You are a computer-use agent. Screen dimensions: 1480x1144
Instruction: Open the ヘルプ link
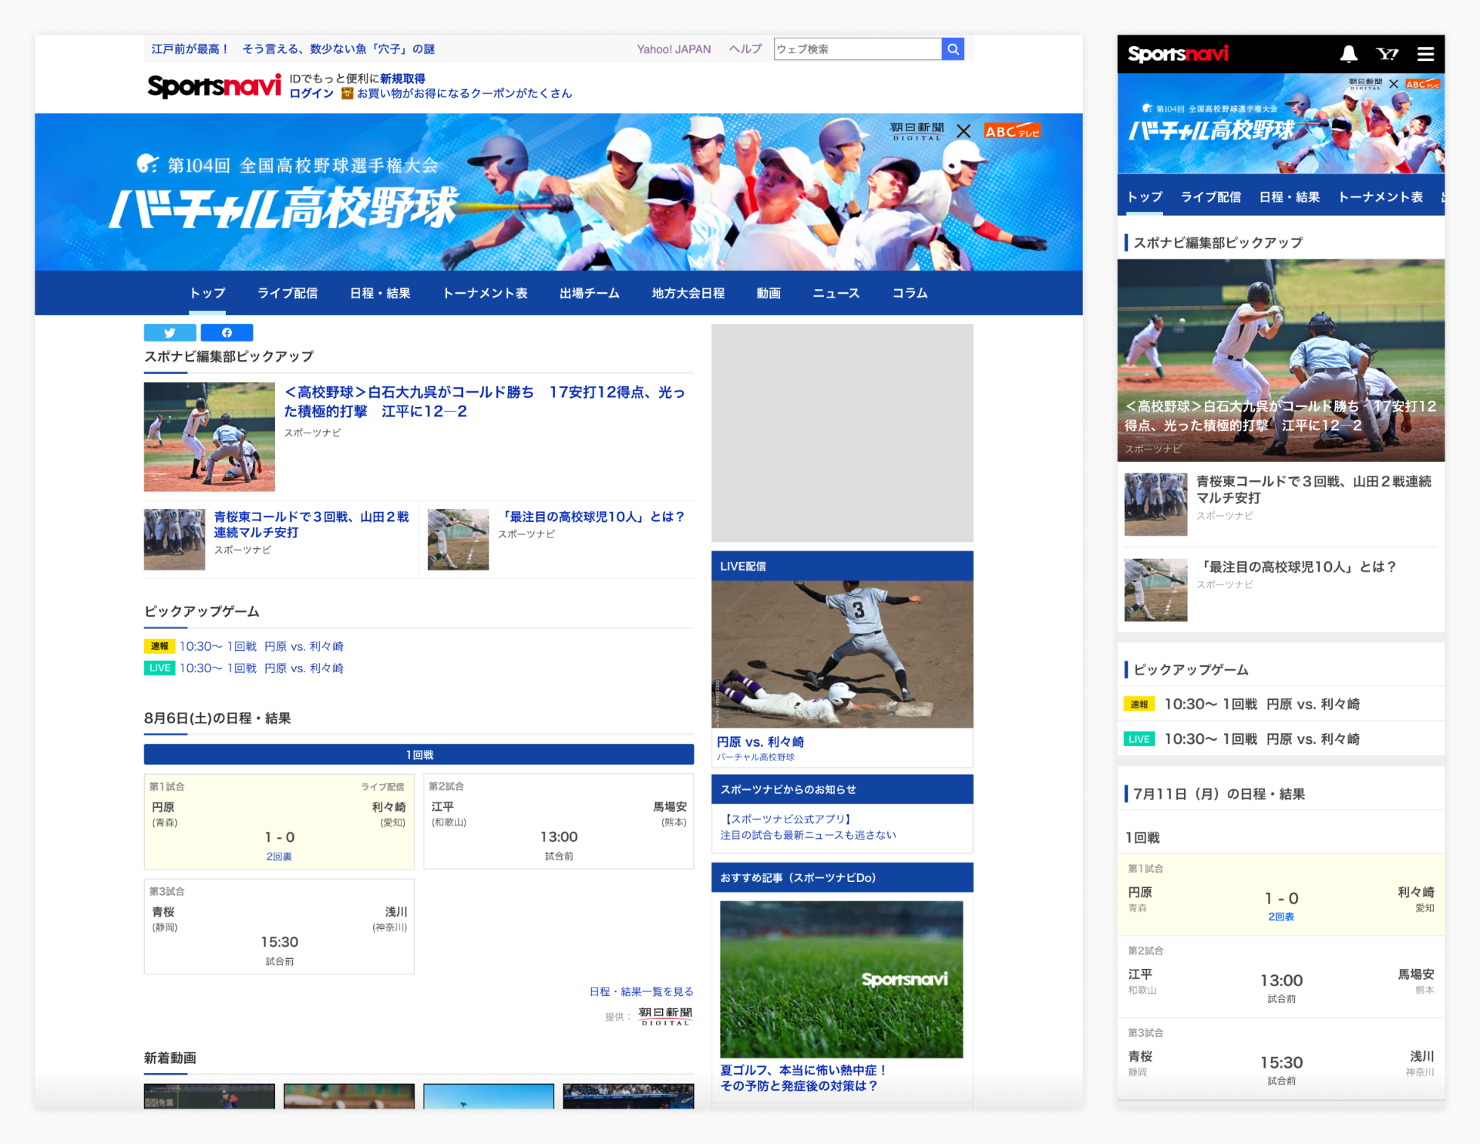745,49
